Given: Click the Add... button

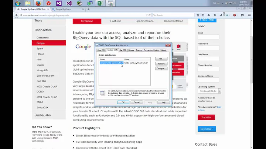Looking at the screenshot, I should (x=161, y=59).
